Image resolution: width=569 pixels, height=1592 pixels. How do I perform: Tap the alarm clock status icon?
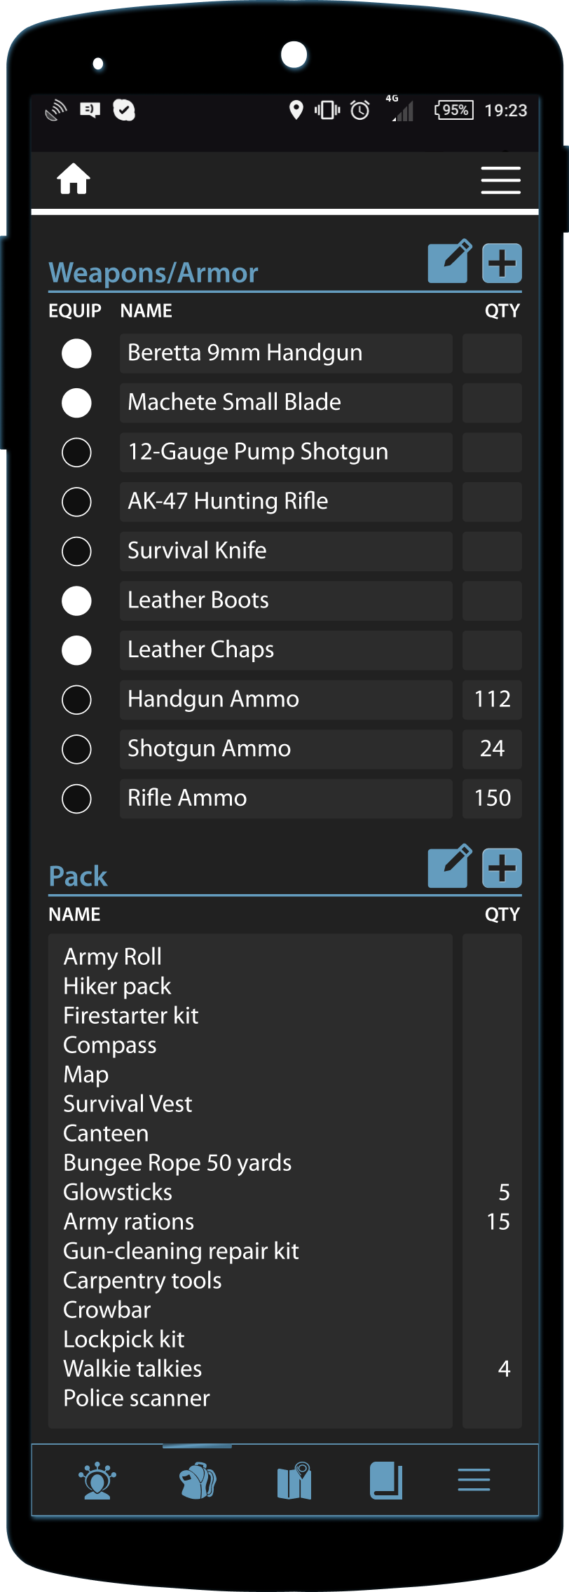click(x=360, y=110)
